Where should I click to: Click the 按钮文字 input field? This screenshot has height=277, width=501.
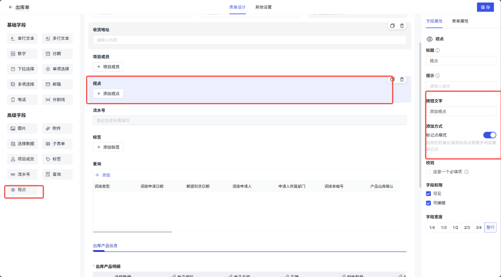coord(461,111)
